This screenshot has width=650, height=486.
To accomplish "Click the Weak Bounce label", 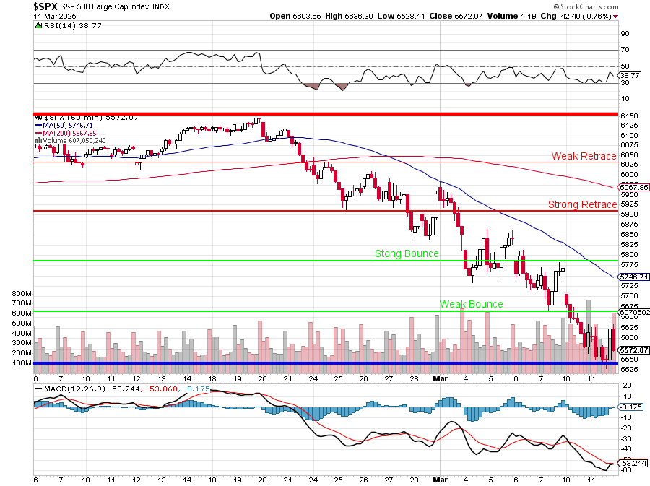I will pyautogui.click(x=471, y=304).
